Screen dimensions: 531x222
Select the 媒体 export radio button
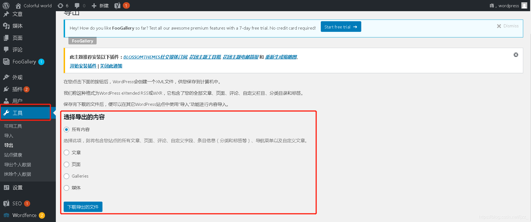tap(66, 188)
